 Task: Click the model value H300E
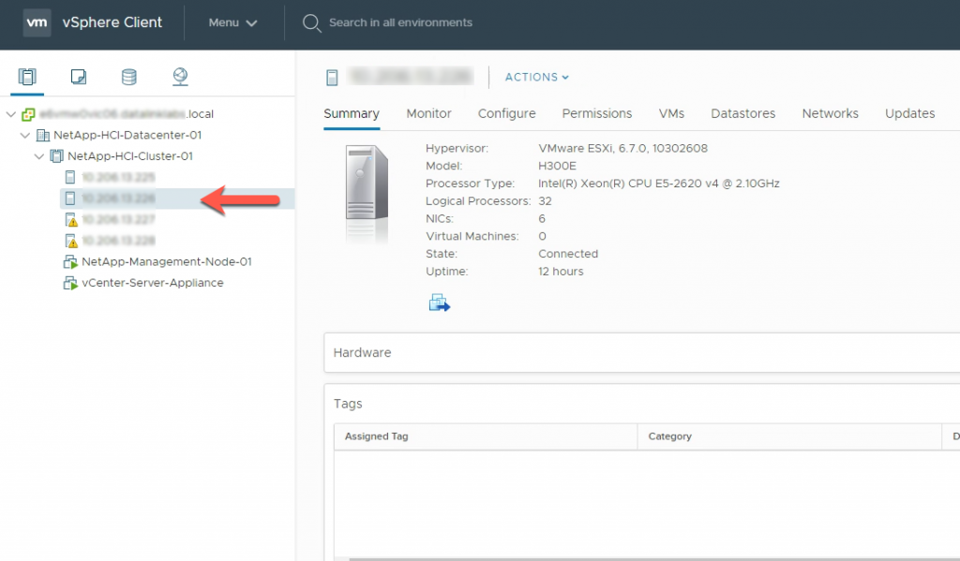coord(557,167)
